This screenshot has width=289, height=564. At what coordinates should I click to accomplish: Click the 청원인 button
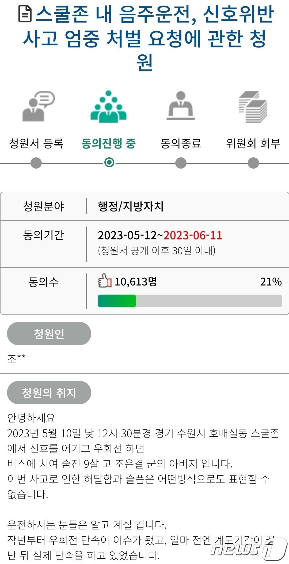(x=49, y=333)
